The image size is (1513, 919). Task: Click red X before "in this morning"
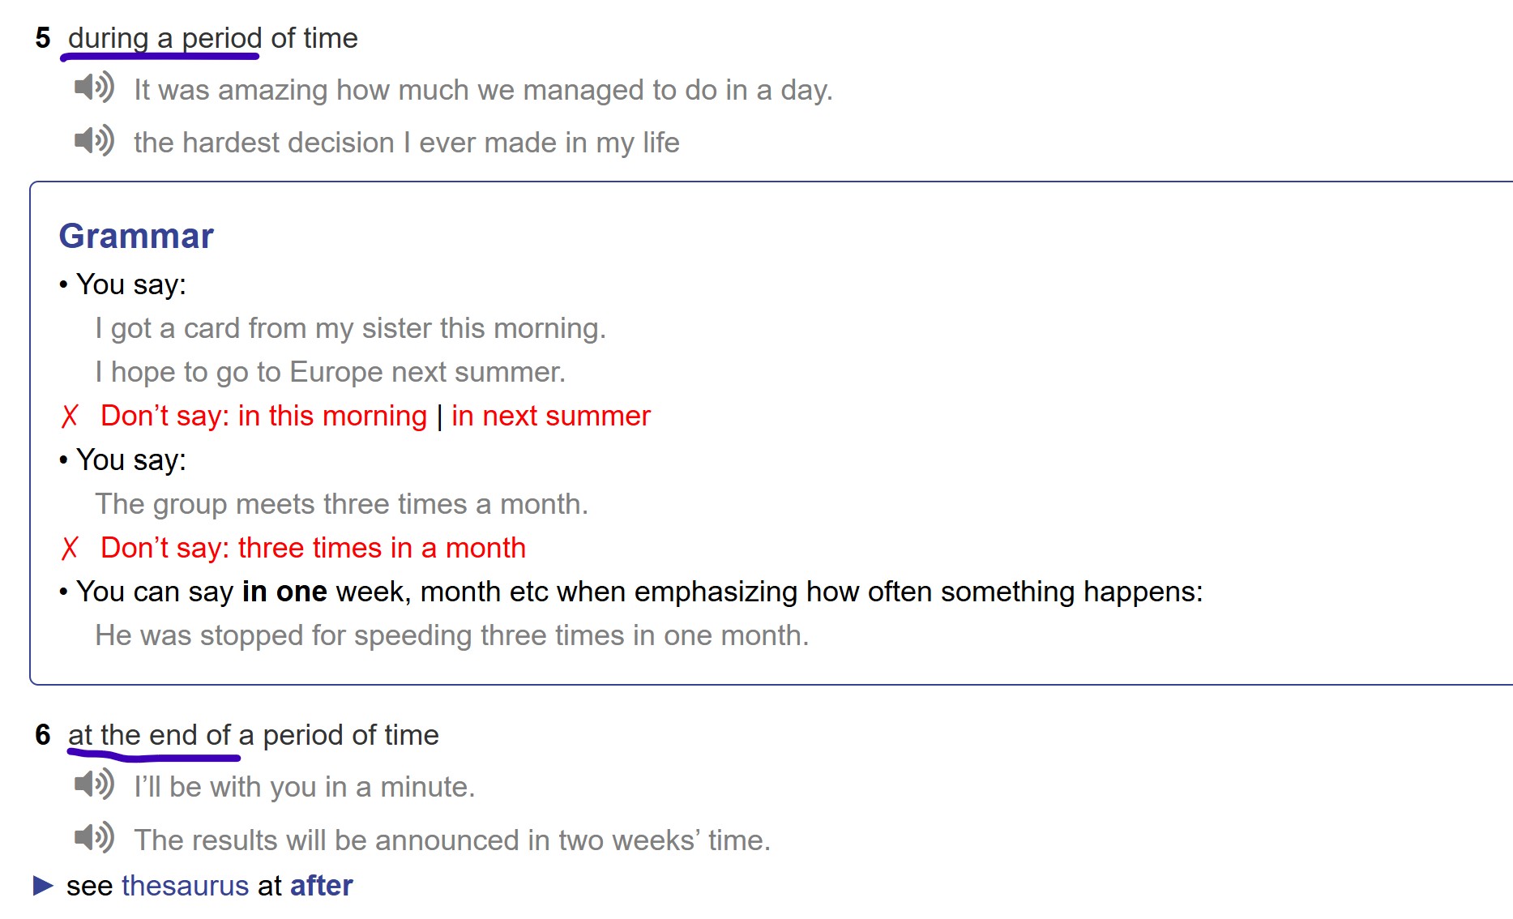pyautogui.click(x=70, y=417)
